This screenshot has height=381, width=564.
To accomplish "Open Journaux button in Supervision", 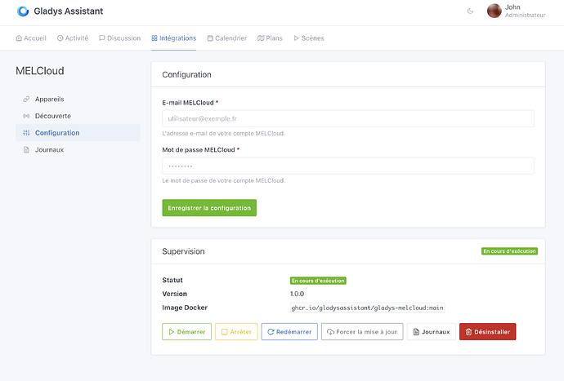I will click(x=432, y=332).
